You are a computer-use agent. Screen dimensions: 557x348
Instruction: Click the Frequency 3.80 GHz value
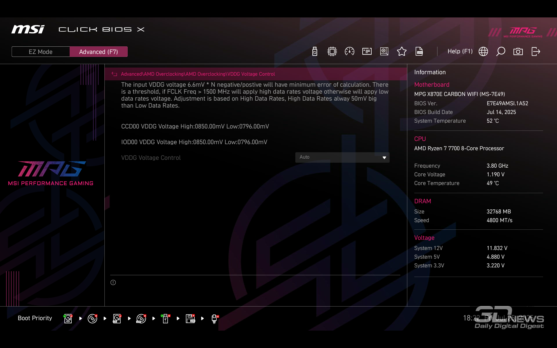(x=497, y=166)
